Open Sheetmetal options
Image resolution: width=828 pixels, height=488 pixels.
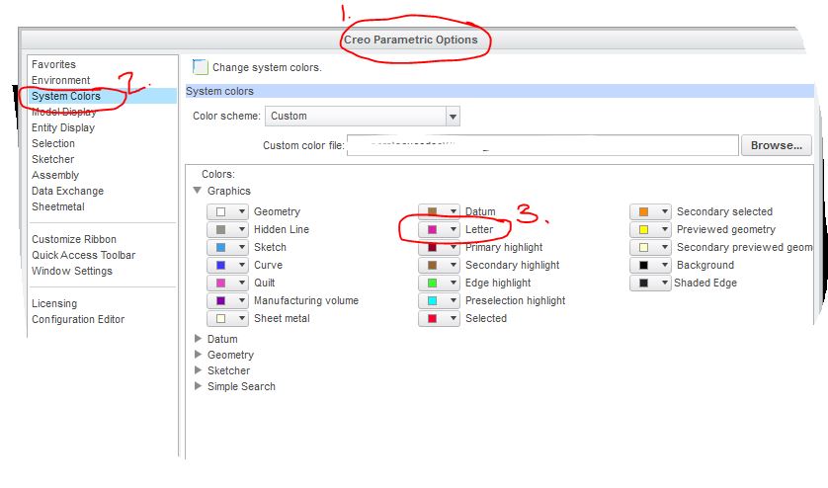tap(58, 207)
